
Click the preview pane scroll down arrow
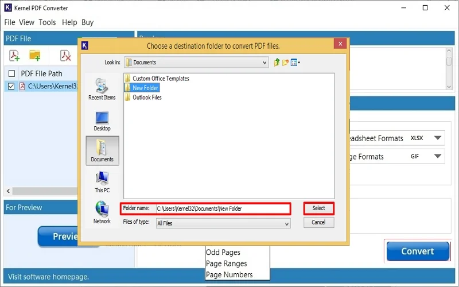pos(449,87)
